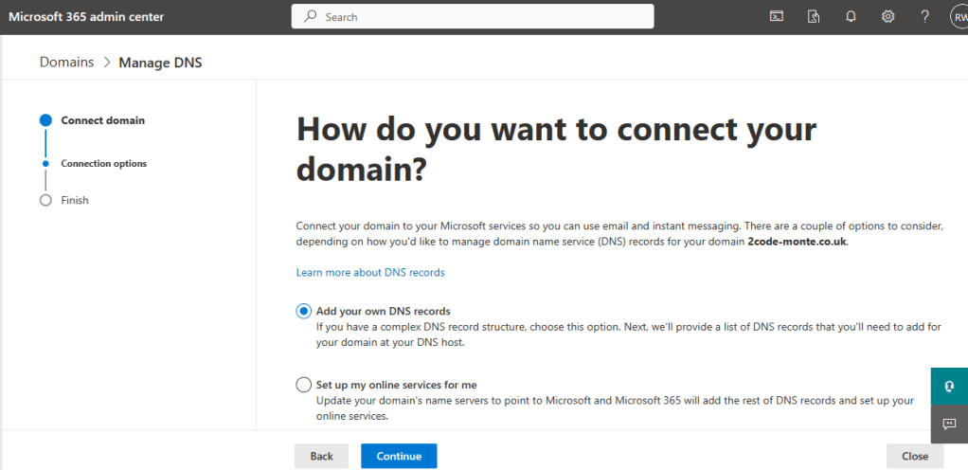Click the search magnifier icon
The image size is (968, 470).
click(x=310, y=16)
